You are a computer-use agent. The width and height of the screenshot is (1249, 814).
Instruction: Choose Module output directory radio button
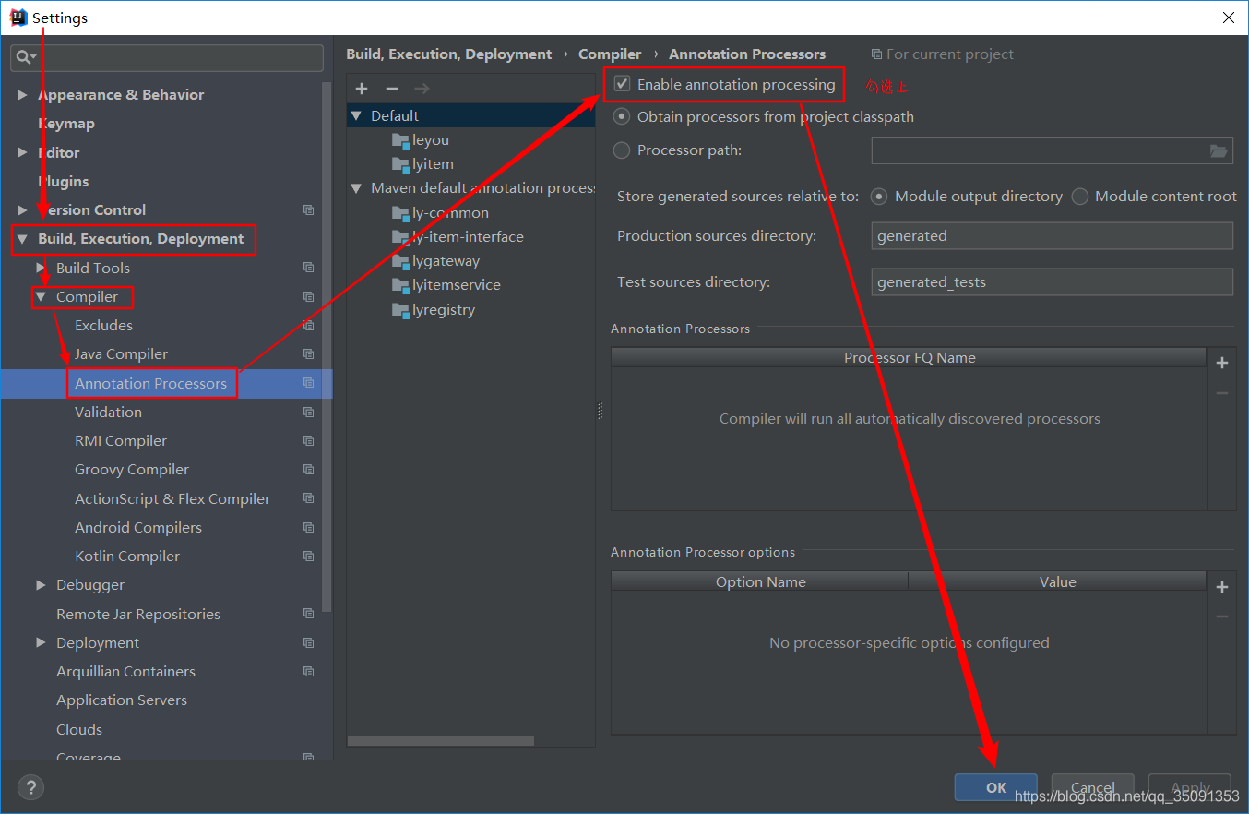879,197
